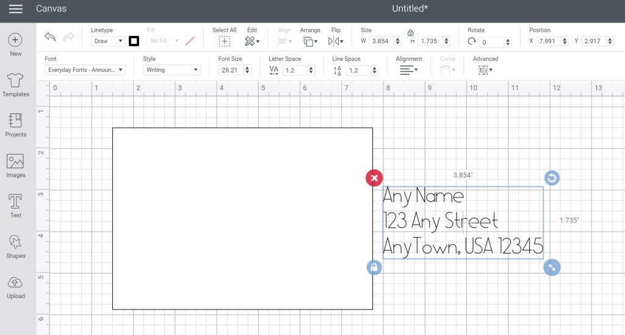This screenshot has height=335, width=625.
Task: Click the Height field 1.735
Action: pos(430,41)
